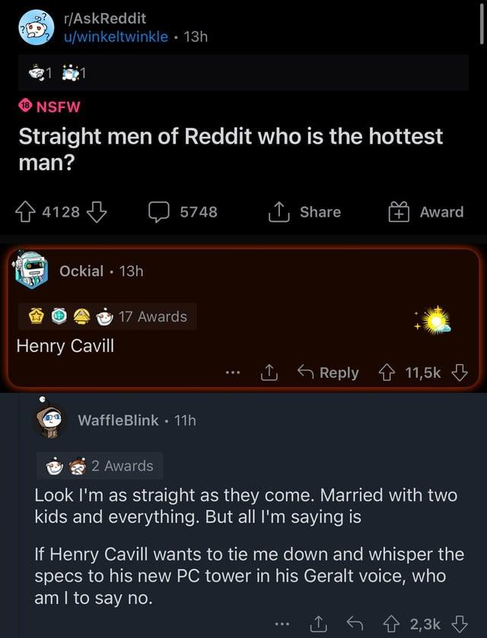This screenshot has height=638, width=487.
Task: Upvote Ockial's Henry Cavill comment
Action: 388,373
